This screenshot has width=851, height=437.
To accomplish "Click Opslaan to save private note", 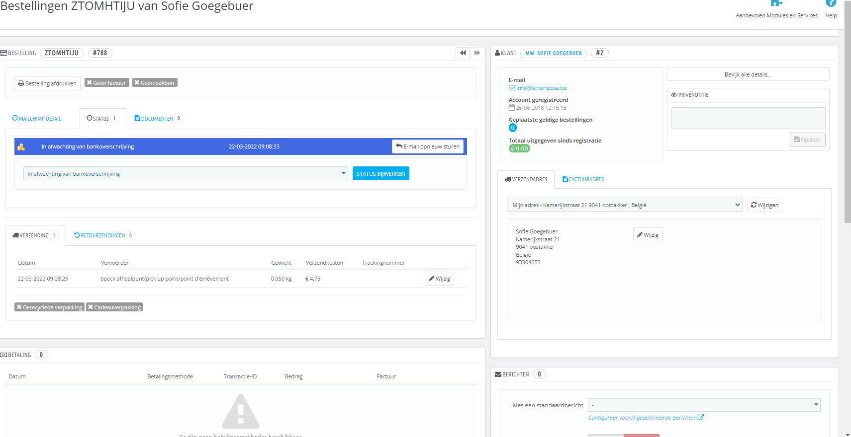I will pos(808,140).
